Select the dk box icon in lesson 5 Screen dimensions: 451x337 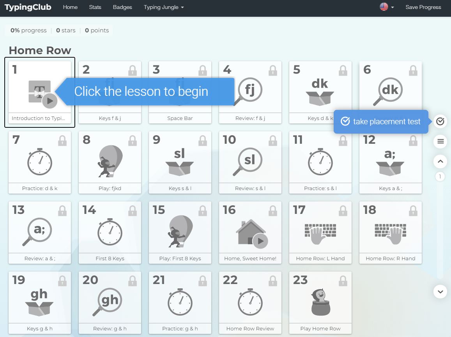click(320, 92)
